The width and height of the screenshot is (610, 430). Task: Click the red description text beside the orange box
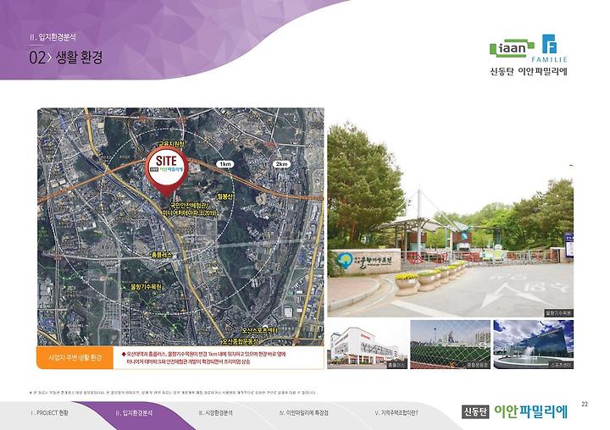[203, 358]
